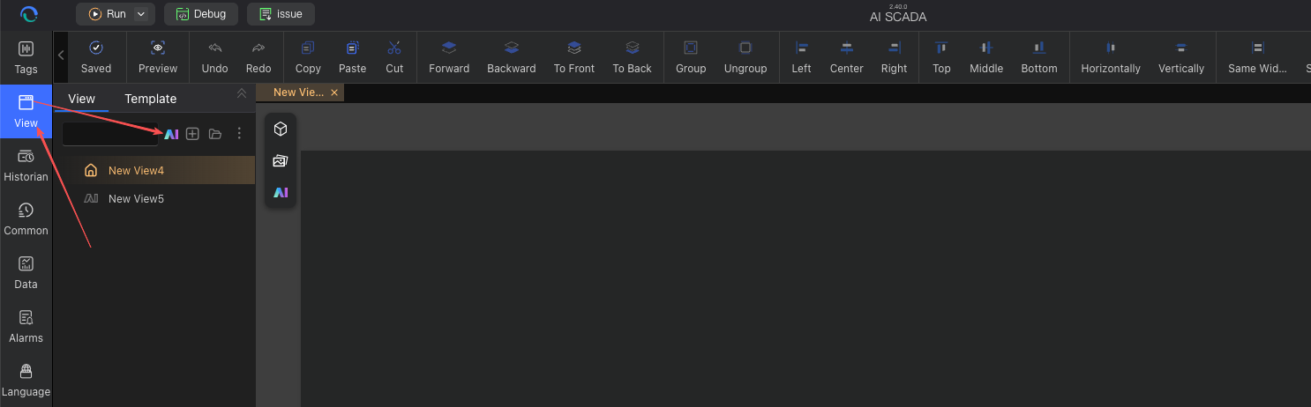The height and width of the screenshot is (407, 1311).
Task: Click the open folder icon
Action: point(215,134)
